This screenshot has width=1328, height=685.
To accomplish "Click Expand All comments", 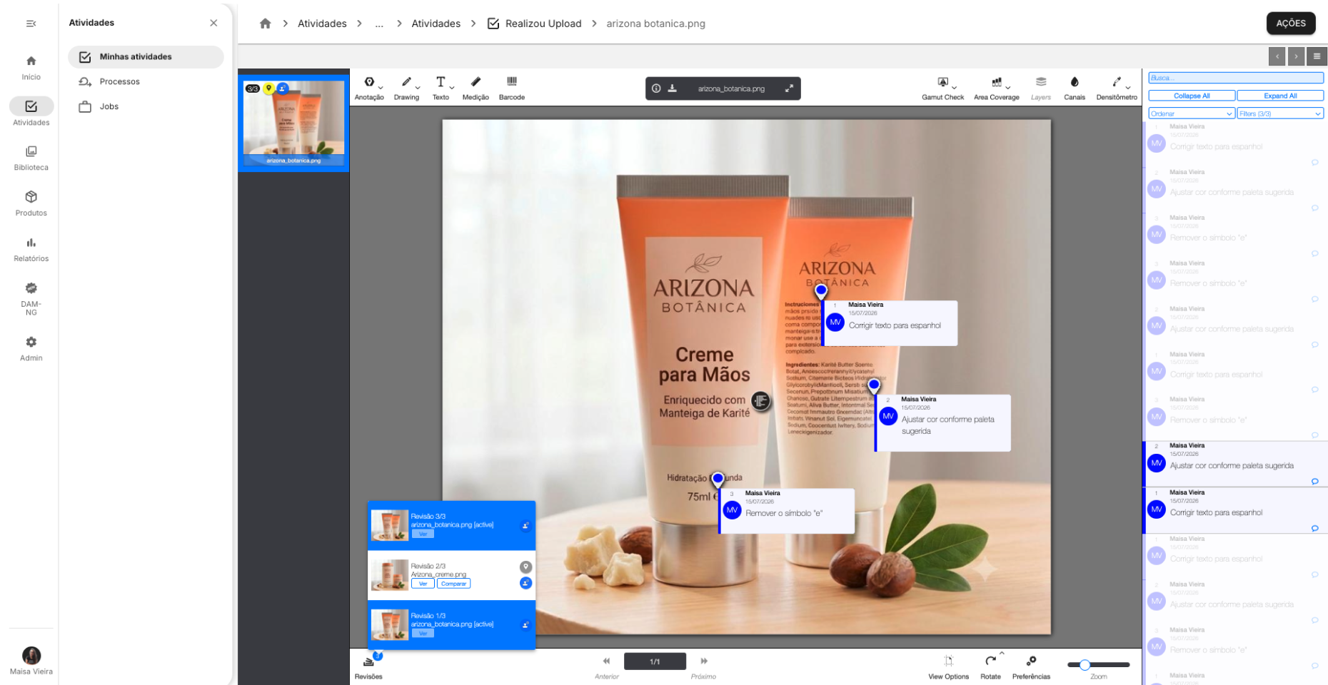I will tap(1280, 96).
